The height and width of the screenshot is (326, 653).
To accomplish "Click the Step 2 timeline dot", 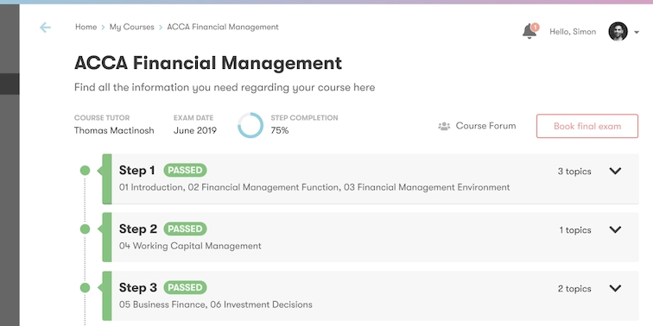I will click(85, 229).
